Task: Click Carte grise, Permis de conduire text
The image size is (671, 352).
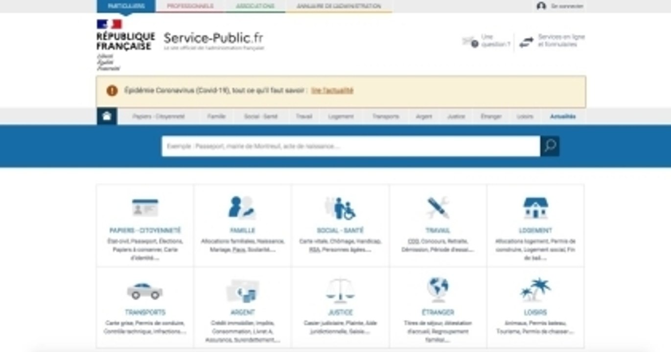Action: coord(145,327)
